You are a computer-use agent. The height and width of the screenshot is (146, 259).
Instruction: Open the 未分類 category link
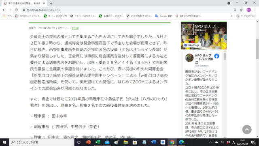75,28
